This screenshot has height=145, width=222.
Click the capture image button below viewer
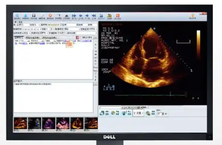tap(104, 113)
